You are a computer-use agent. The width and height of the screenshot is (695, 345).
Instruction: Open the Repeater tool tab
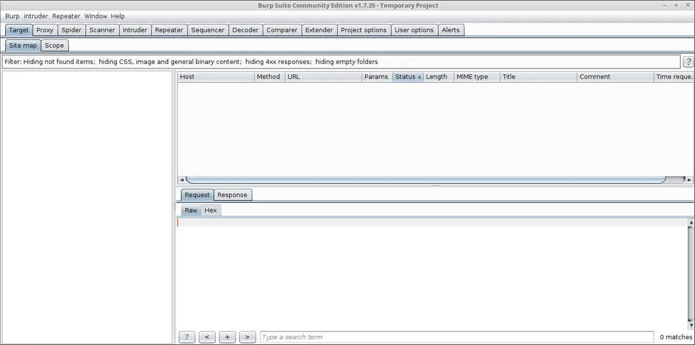(x=169, y=30)
